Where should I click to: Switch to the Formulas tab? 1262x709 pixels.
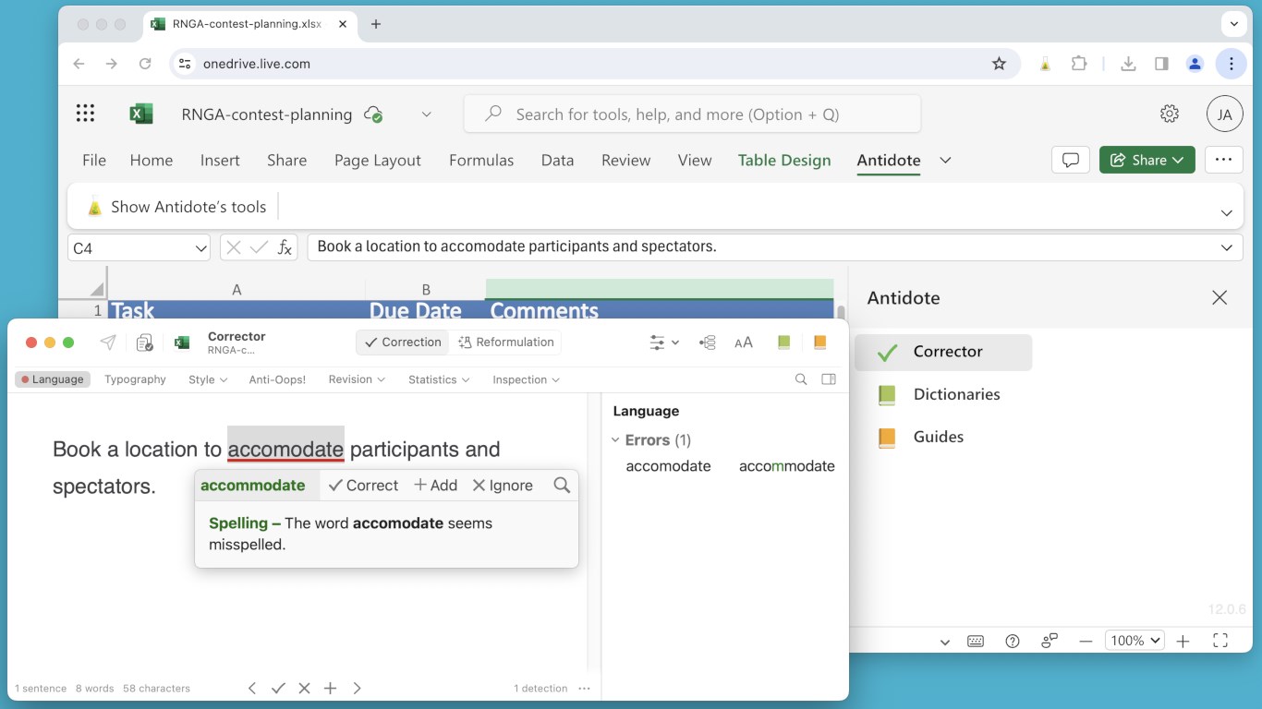pos(481,160)
